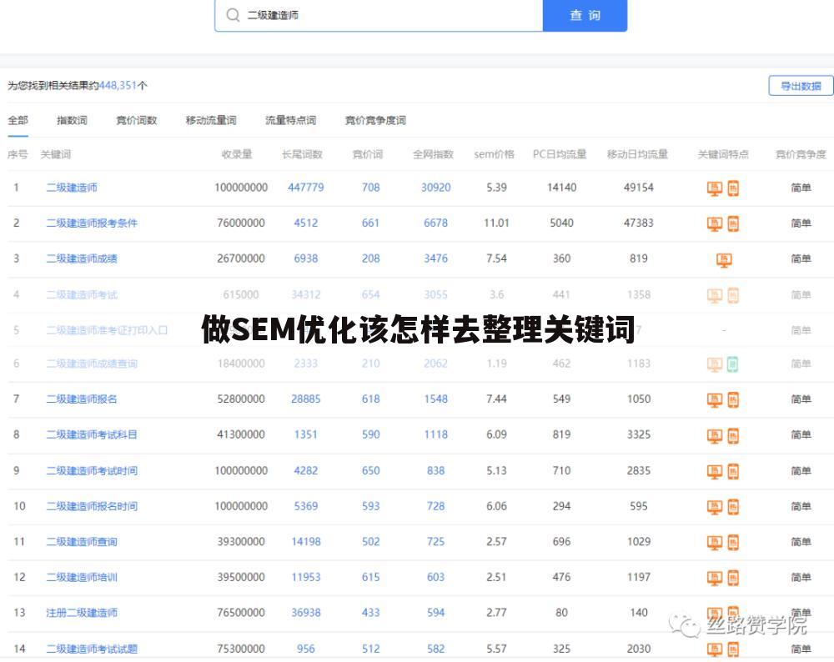Click the mobile icon in the 二级建造师 row

[733, 188]
